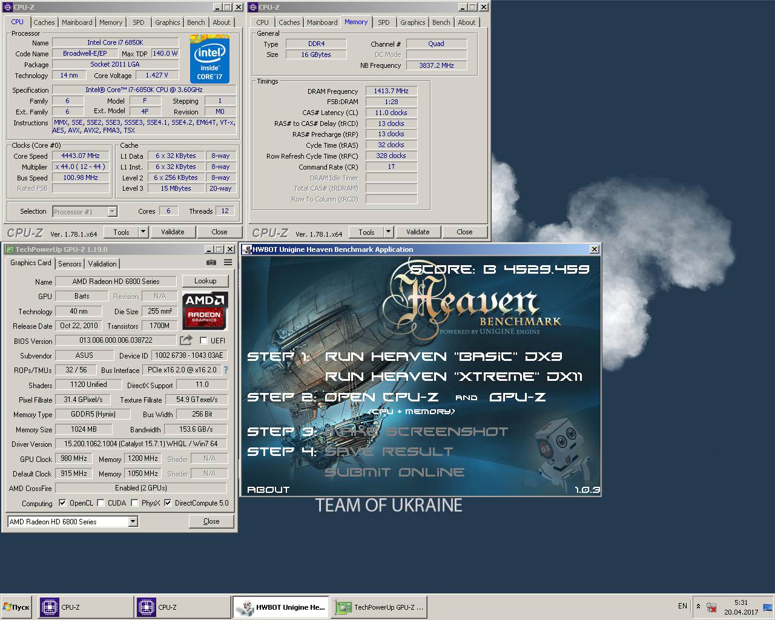Screen dimensions: 775x620
Task: Click Validate in the left CPU-Z window
Action: click(173, 232)
